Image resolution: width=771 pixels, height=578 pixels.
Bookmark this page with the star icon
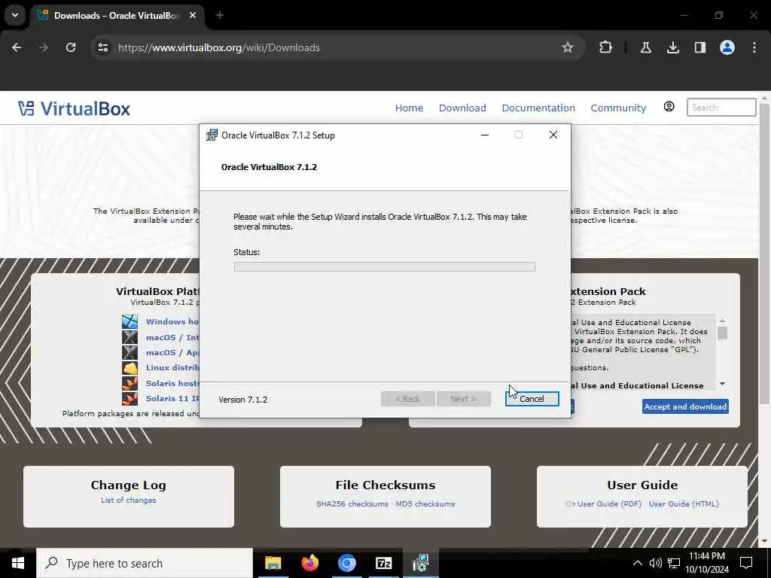(x=568, y=47)
